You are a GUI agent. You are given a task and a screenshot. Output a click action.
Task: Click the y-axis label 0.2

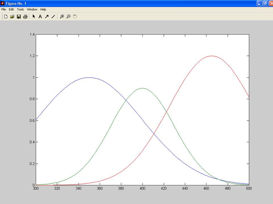tap(32, 163)
